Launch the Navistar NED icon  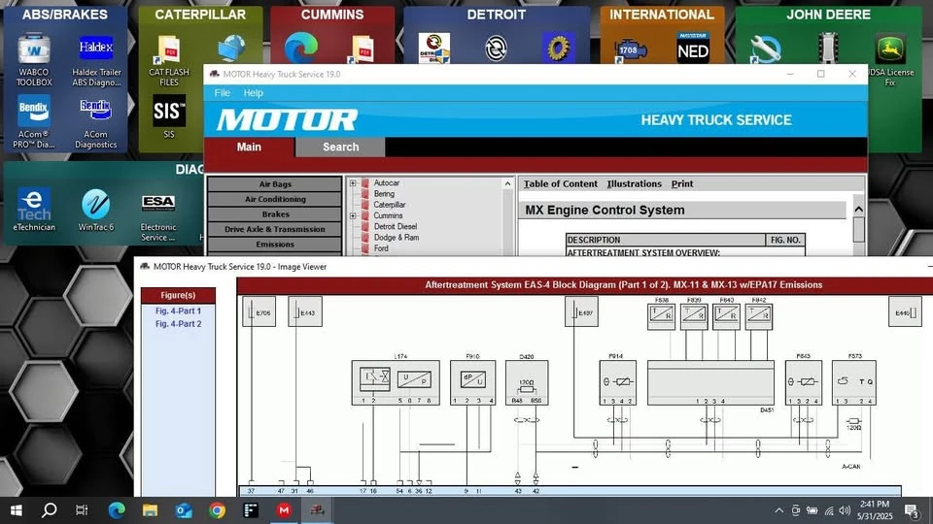(693, 48)
